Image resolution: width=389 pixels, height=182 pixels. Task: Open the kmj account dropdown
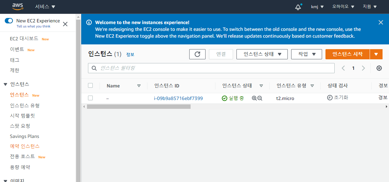click(x=317, y=7)
